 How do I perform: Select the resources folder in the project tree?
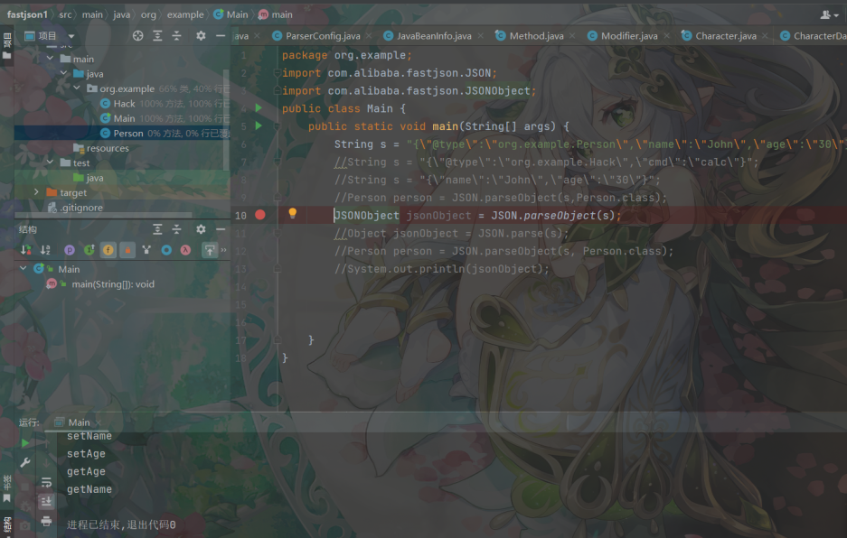click(x=108, y=148)
